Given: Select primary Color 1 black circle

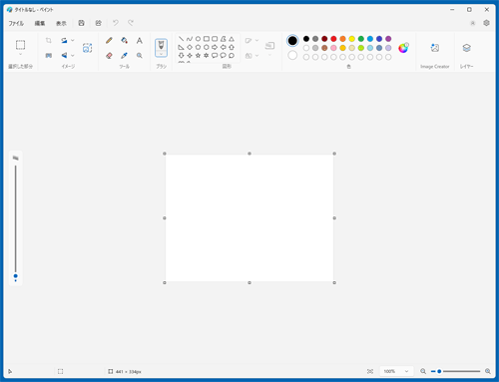Looking at the screenshot, I should pyautogui.click(x=292, y=41).
